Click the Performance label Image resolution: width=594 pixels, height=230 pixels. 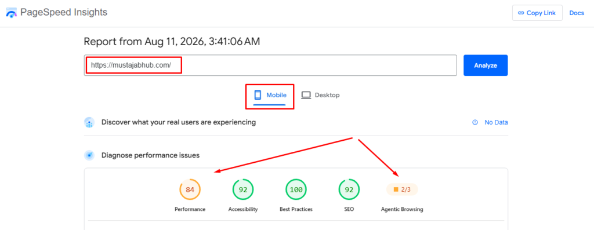pyautogui.click(x=190, y=209)
